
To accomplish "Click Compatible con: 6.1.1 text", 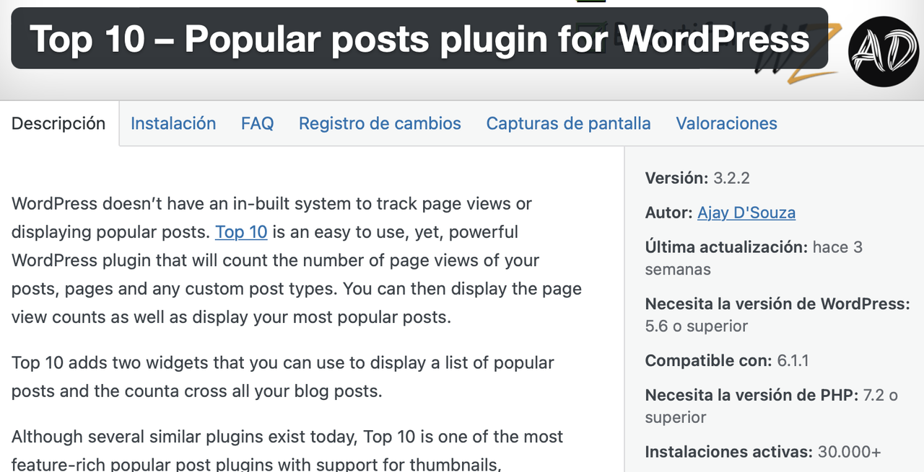I will click(x=727, y=360).
